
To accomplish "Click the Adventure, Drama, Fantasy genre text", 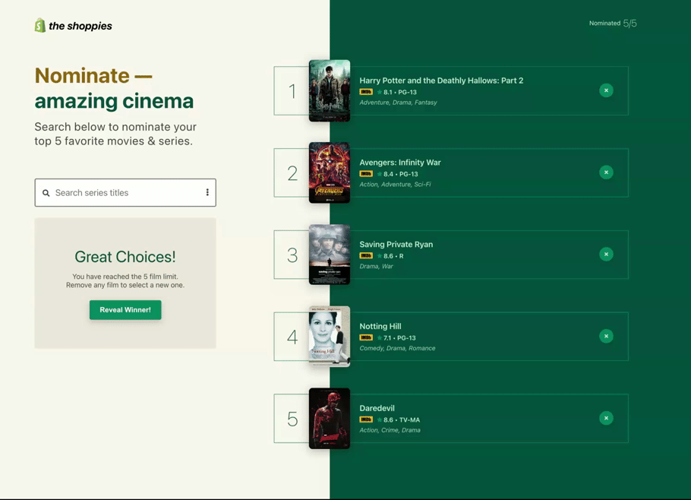I will (x=398, y=103).
